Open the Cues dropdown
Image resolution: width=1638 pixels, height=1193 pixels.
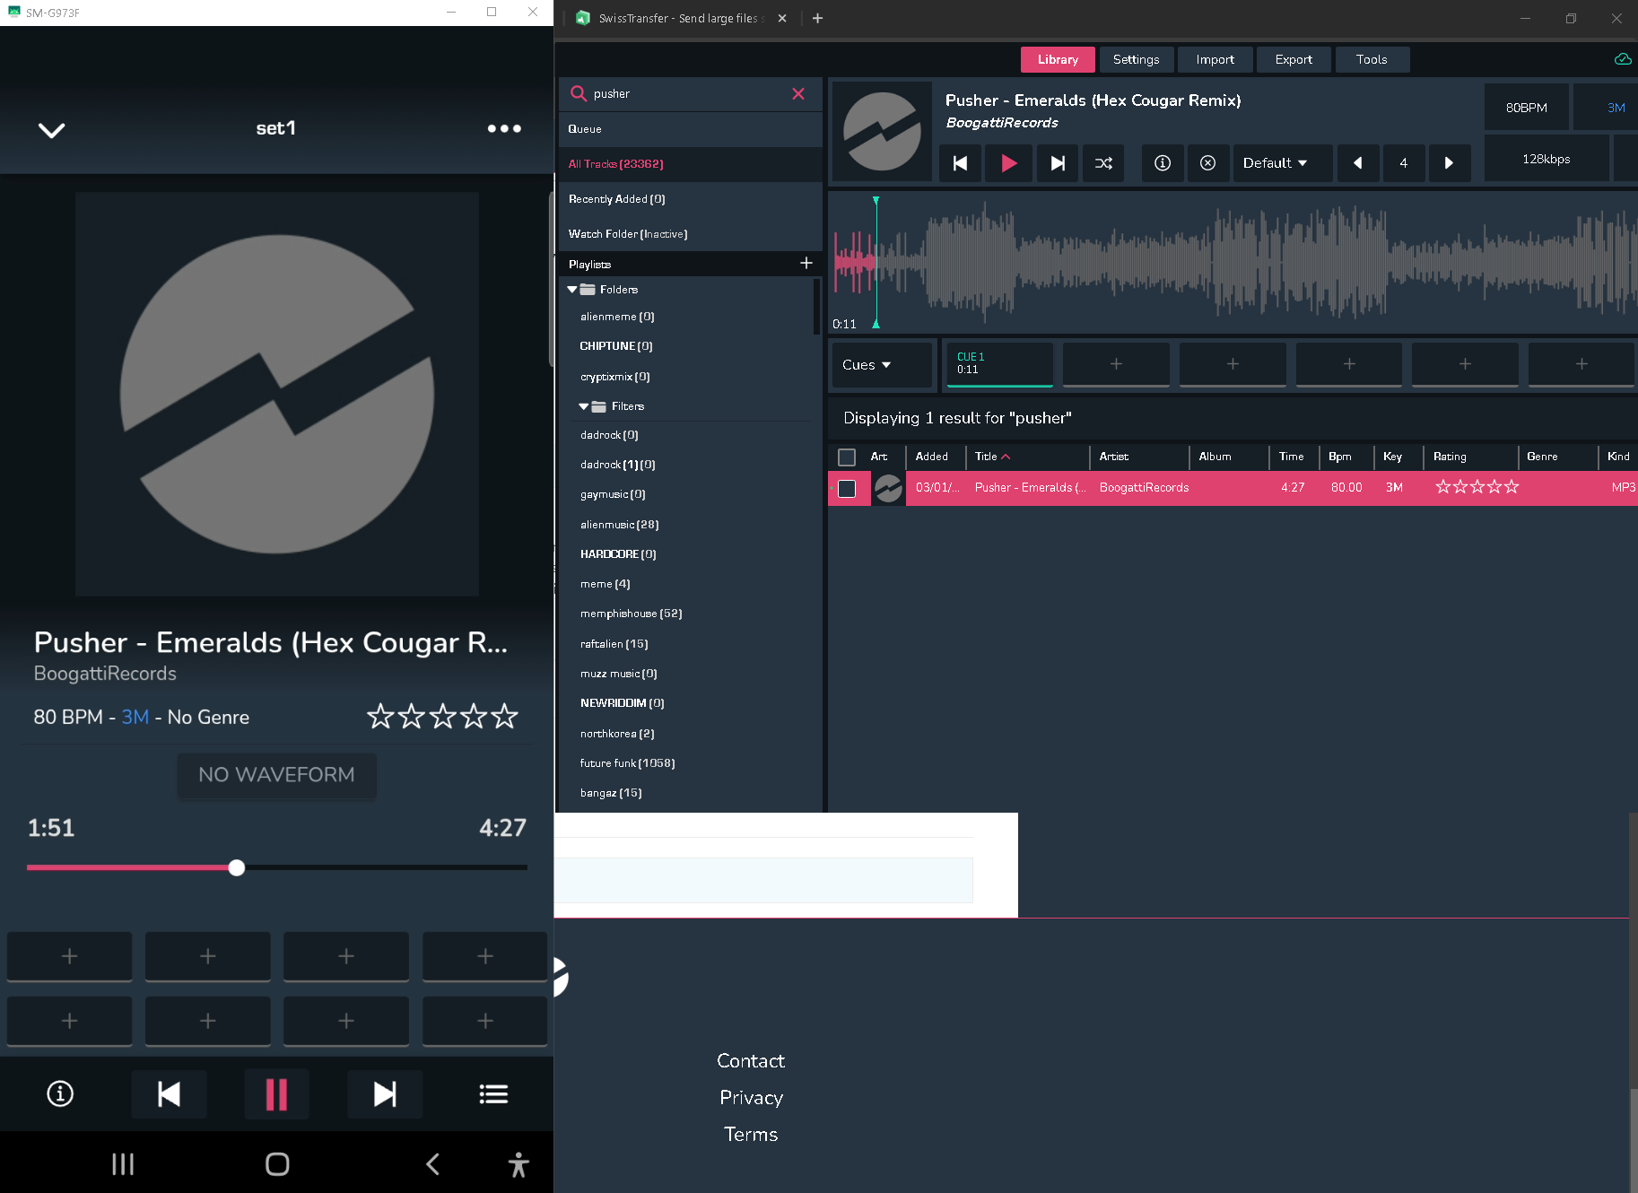867,365
